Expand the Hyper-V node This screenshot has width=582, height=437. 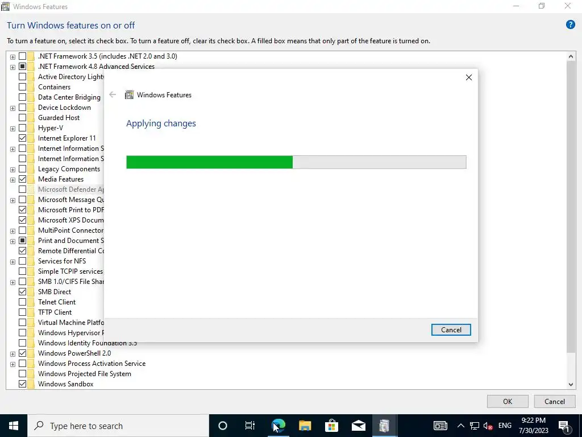(x=13, y=129)
